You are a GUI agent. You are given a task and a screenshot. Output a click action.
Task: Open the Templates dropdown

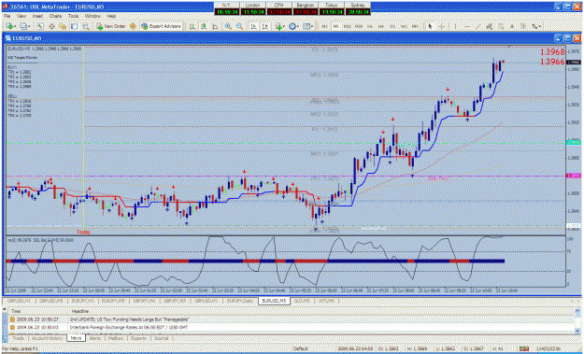pos(307,26)
